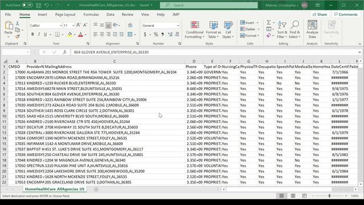The image size is (364, 205).
Task: Toggle Wrap Text
Action: (x=130, y=25)
